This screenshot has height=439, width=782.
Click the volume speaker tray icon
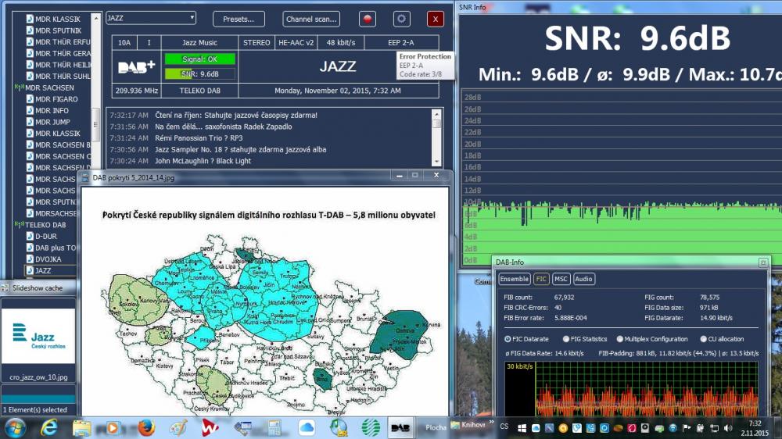pyautogui.click(x=728, y=428)
